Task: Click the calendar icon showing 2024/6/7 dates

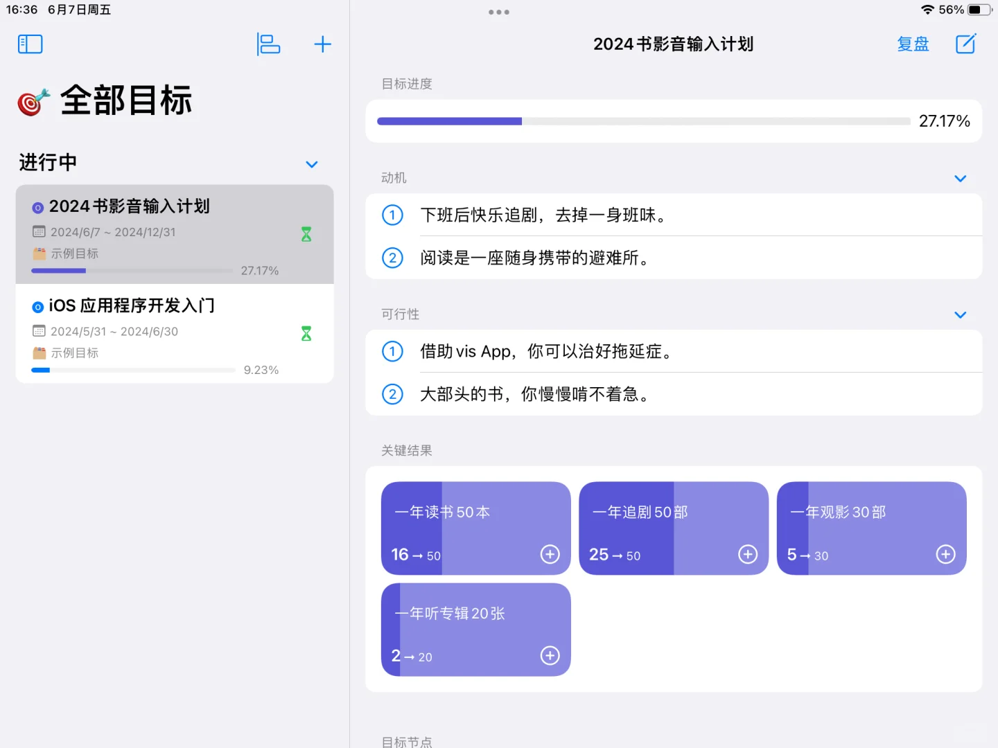Action: (39, 232)
